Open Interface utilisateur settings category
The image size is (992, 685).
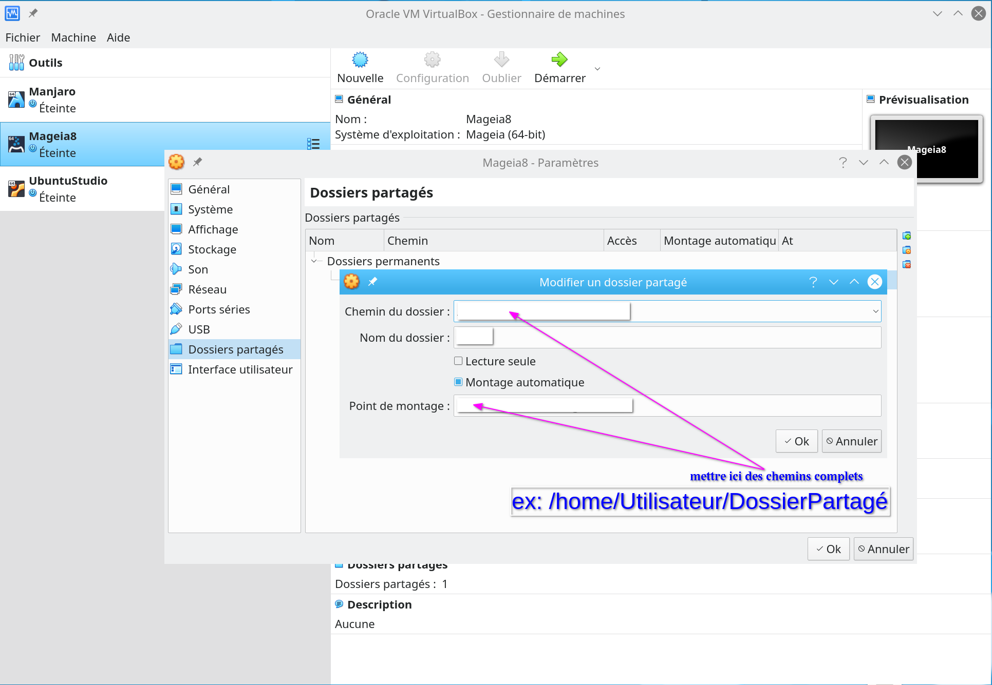click(x=234, y=369)
